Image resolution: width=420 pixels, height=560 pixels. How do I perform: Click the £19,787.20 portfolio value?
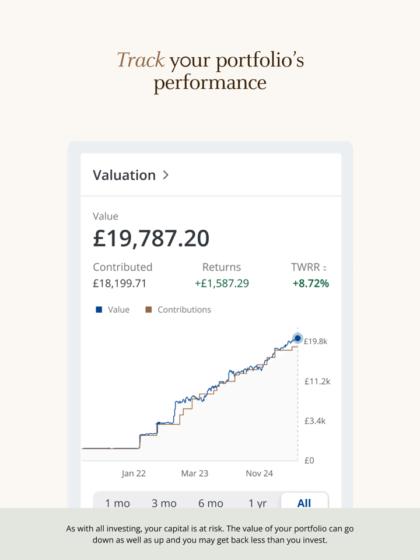point(151,239)
